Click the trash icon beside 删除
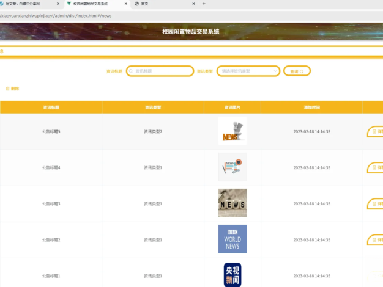 tap(7, 89)
